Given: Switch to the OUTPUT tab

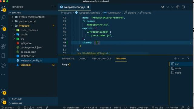Looking at the screenshot, I should coord(83,58).
